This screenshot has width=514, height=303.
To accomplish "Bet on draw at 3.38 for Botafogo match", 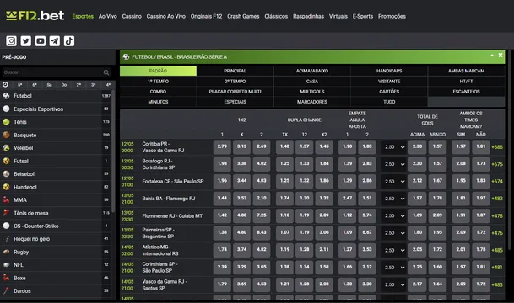I will click(x=242, y=164).
